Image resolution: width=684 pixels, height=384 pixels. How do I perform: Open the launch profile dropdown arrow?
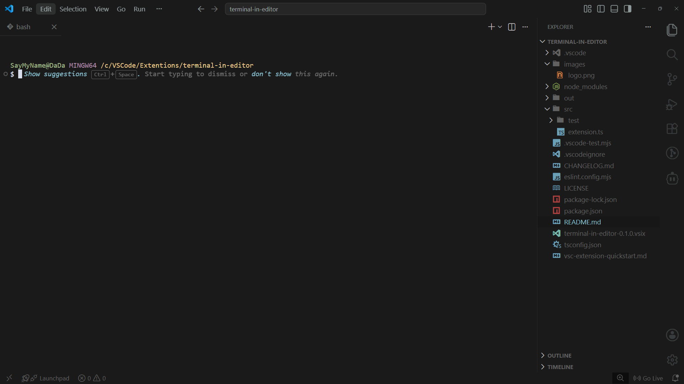500,27
